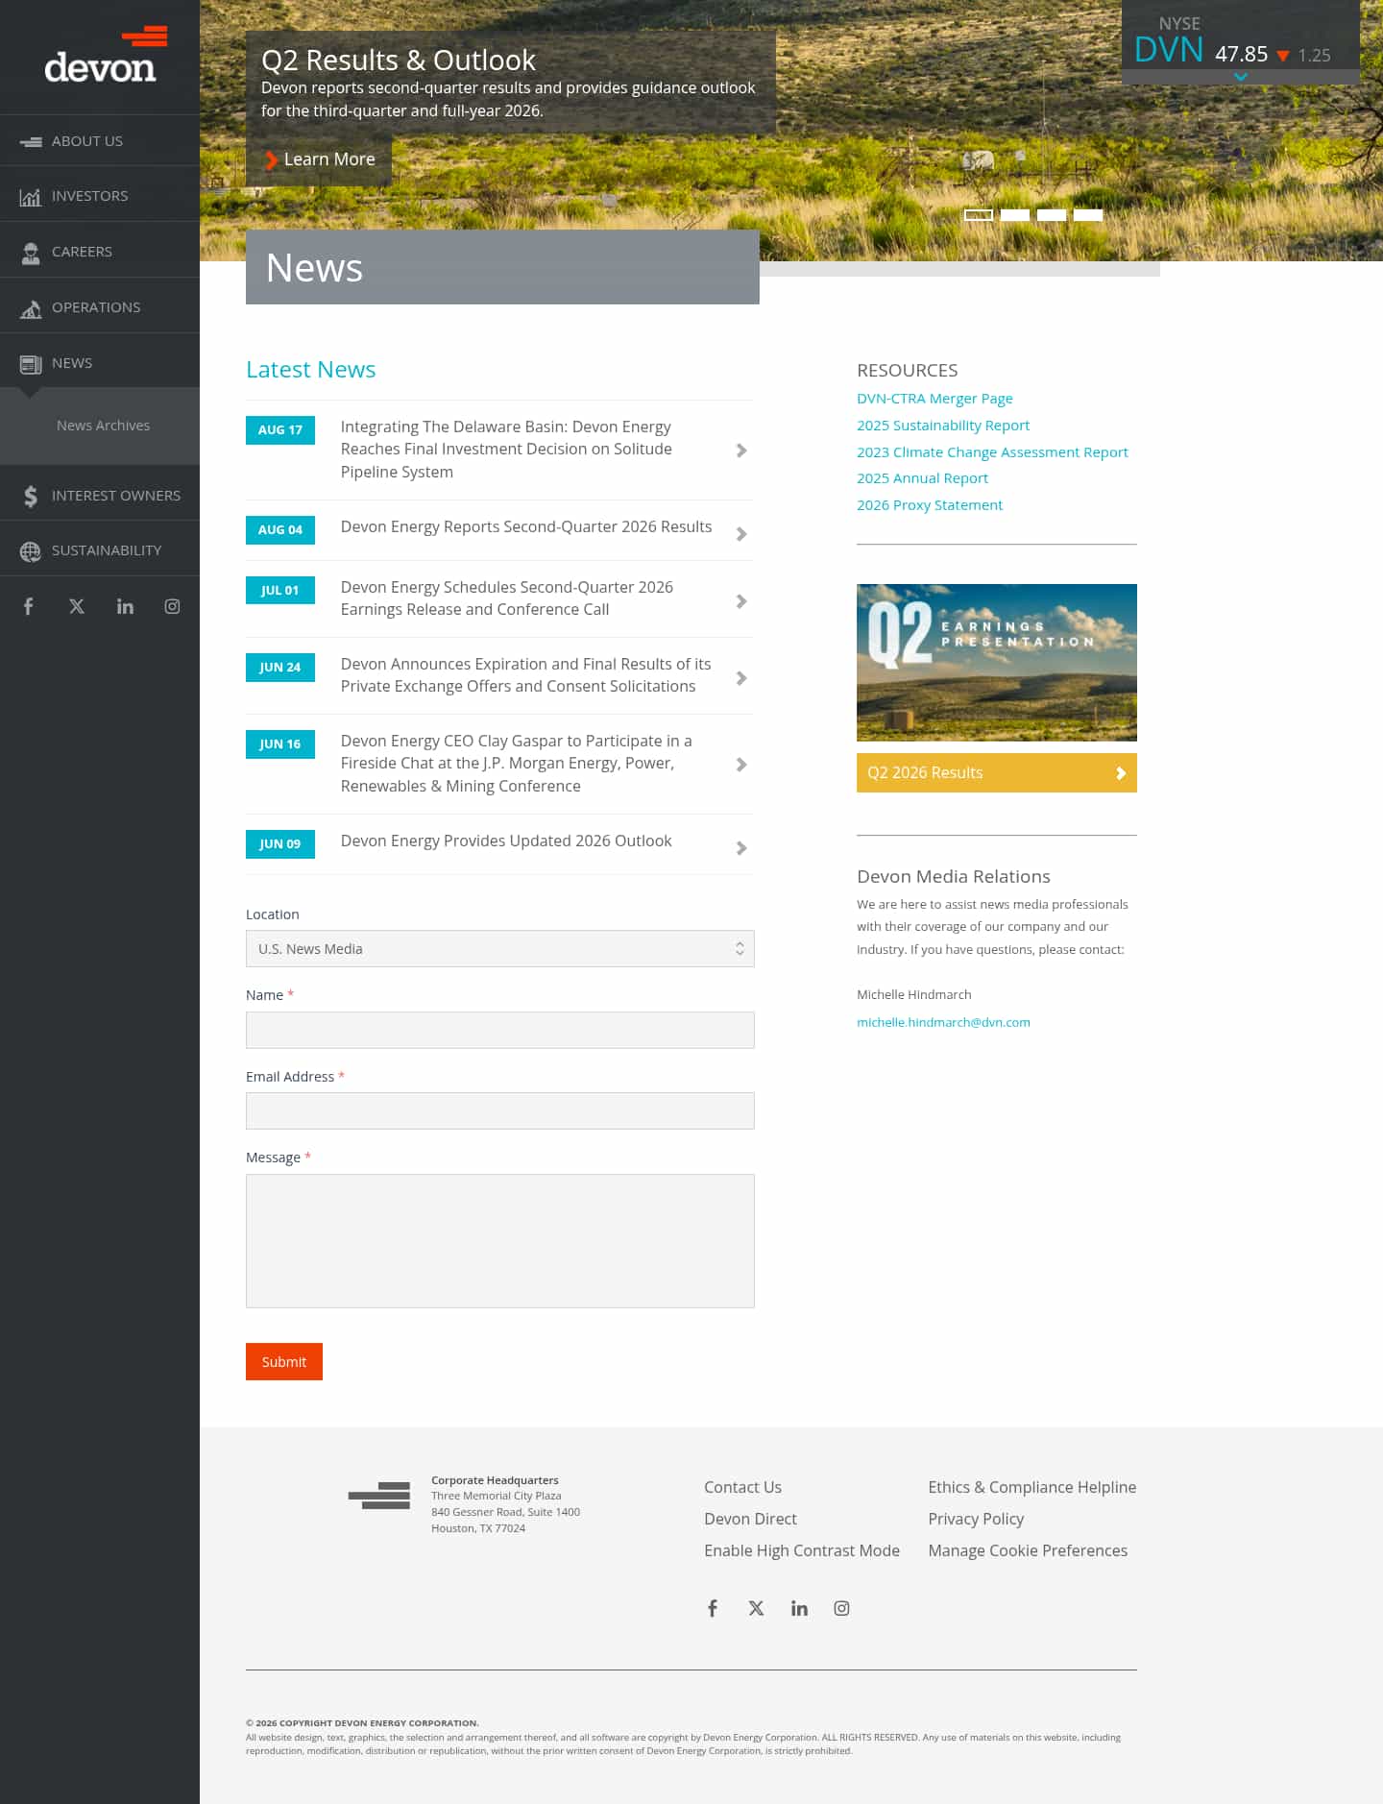Open Devon Energy Reports Second-Quarter 2026 Results
Viewport: 1383px width, 1804px height.
[526, 527]
